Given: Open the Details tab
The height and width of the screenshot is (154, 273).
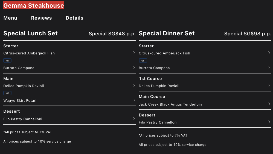Looking at the screenshot, I should click(74, 18).
